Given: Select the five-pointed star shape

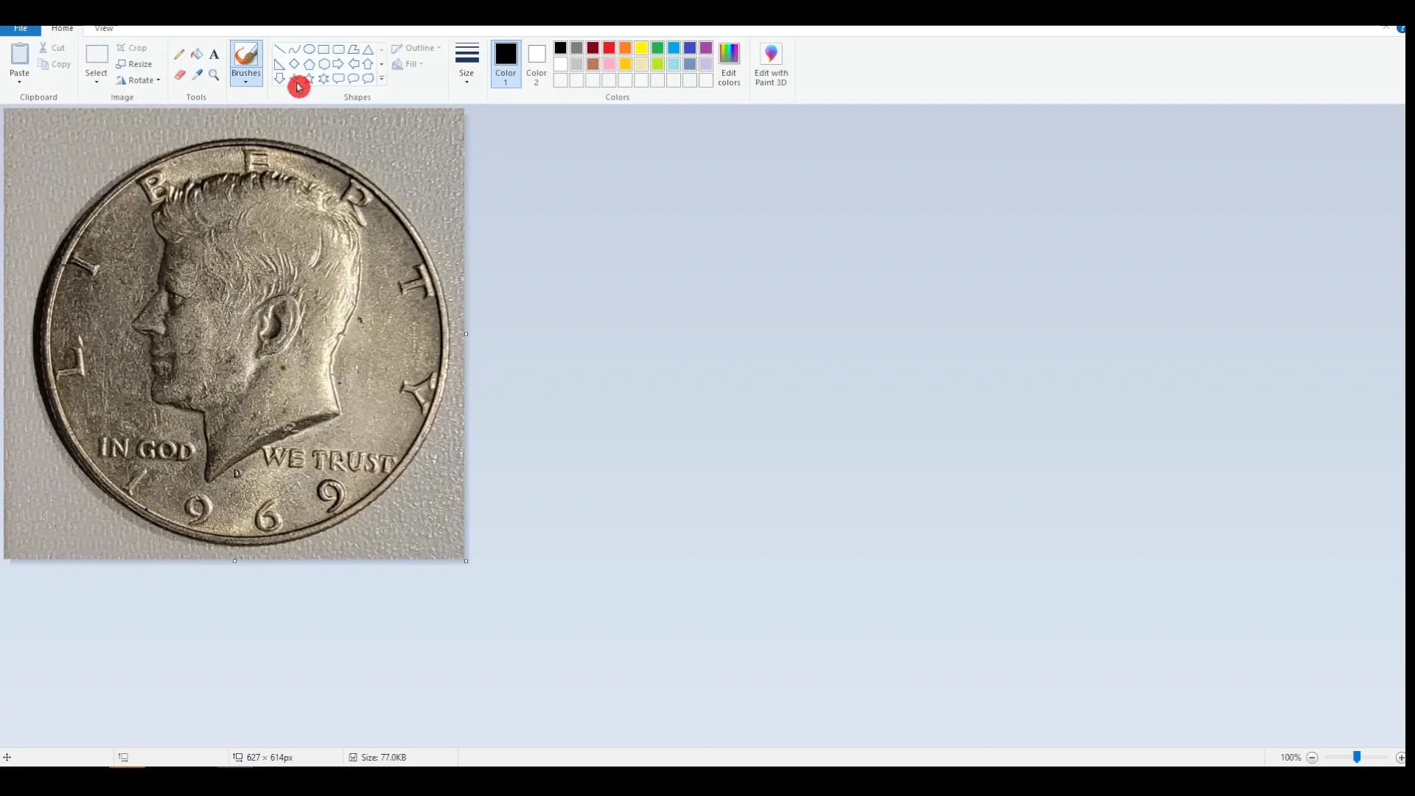Looking at the screenshot, I should pos(309,79).
